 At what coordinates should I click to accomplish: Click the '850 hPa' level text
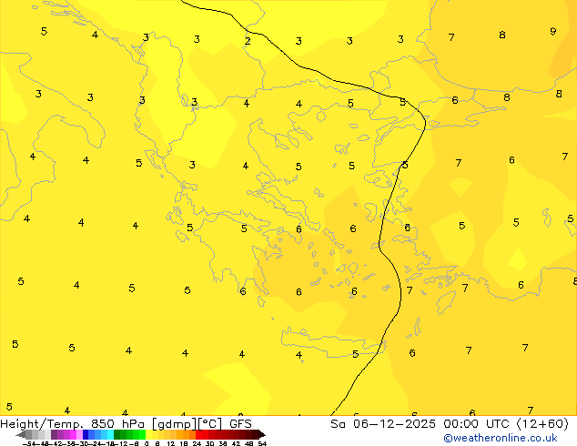(x=117, y=424)
